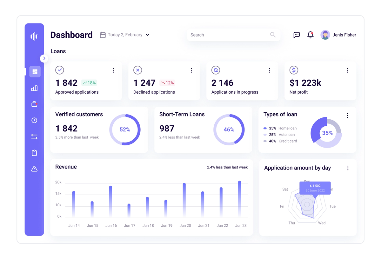
Task: Click the dollar icon on Net profit
Action: [294, 70]
